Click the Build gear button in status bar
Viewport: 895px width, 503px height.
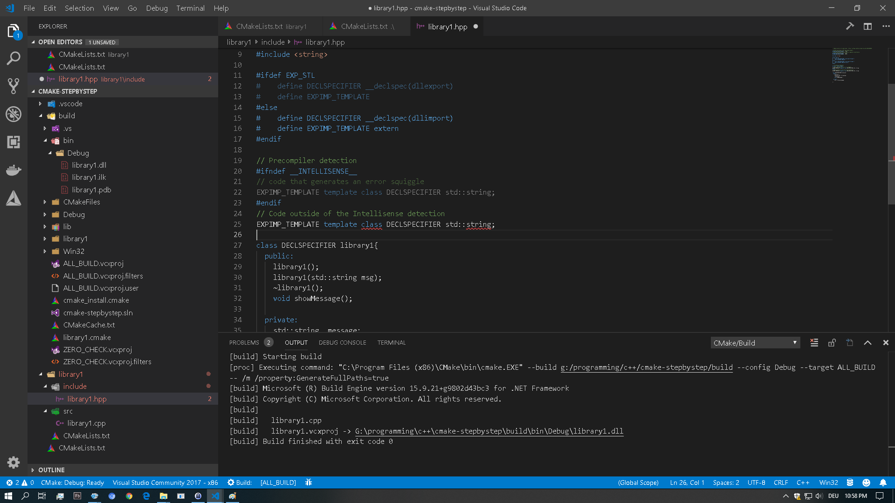point(240,483)
